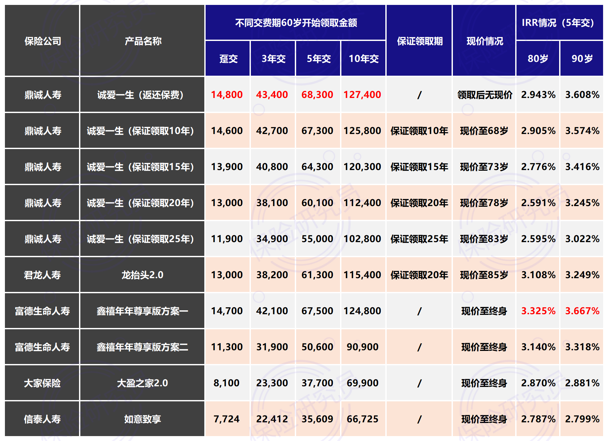
Task: Click the 产品名称 column header
Action: (x=142, y=41)
